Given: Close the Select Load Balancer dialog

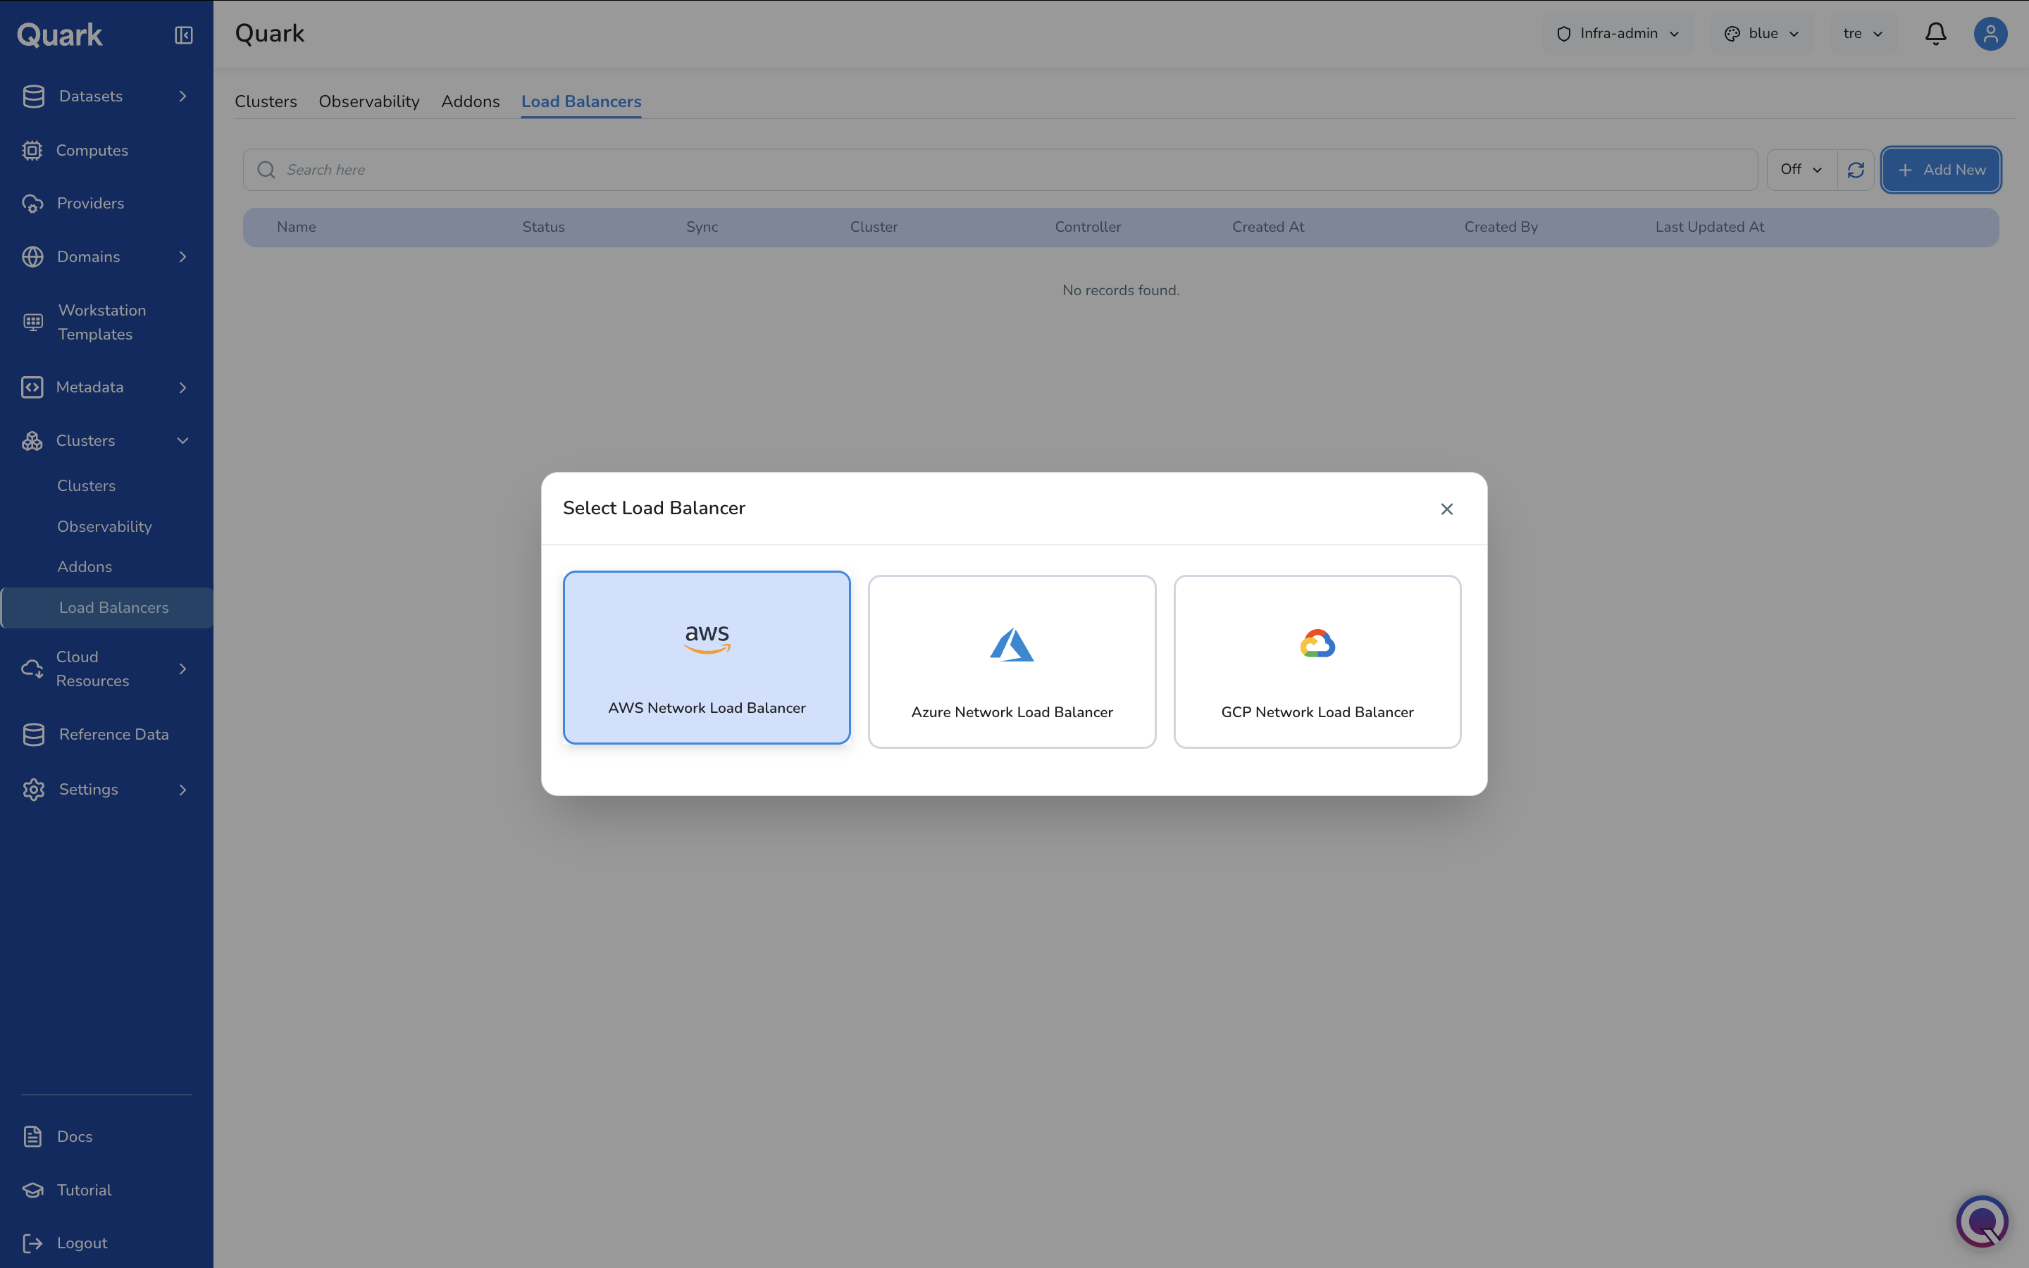Looking at the screenshot, I should pyautogui.click(x=1446, y=509).
